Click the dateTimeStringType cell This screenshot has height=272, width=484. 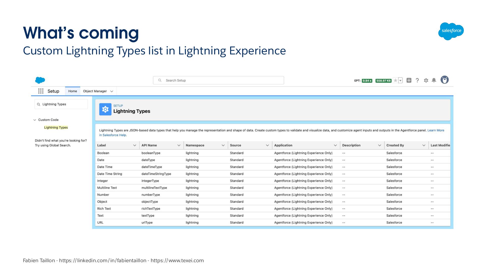pos(156,174)
